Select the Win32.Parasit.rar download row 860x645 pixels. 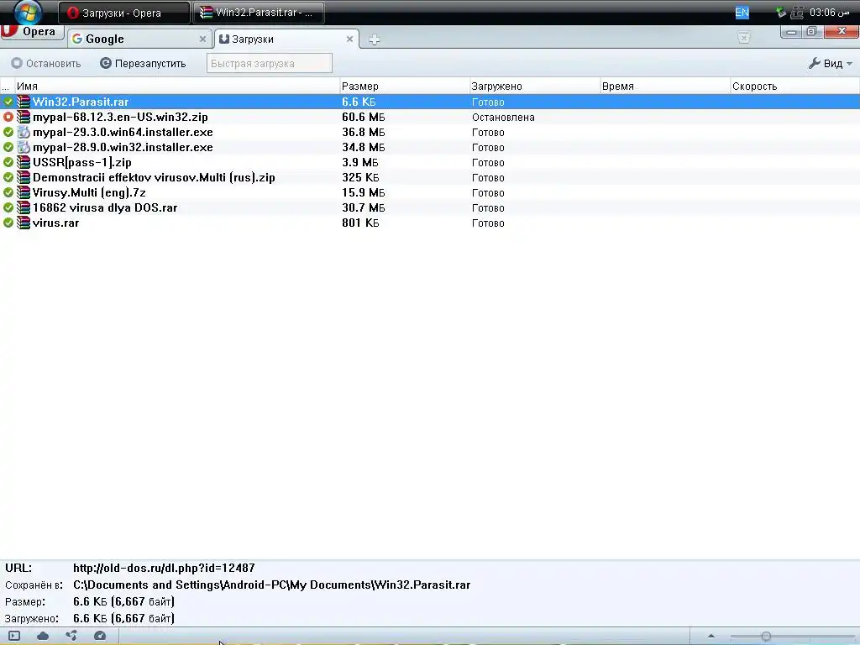click(430, 102)
